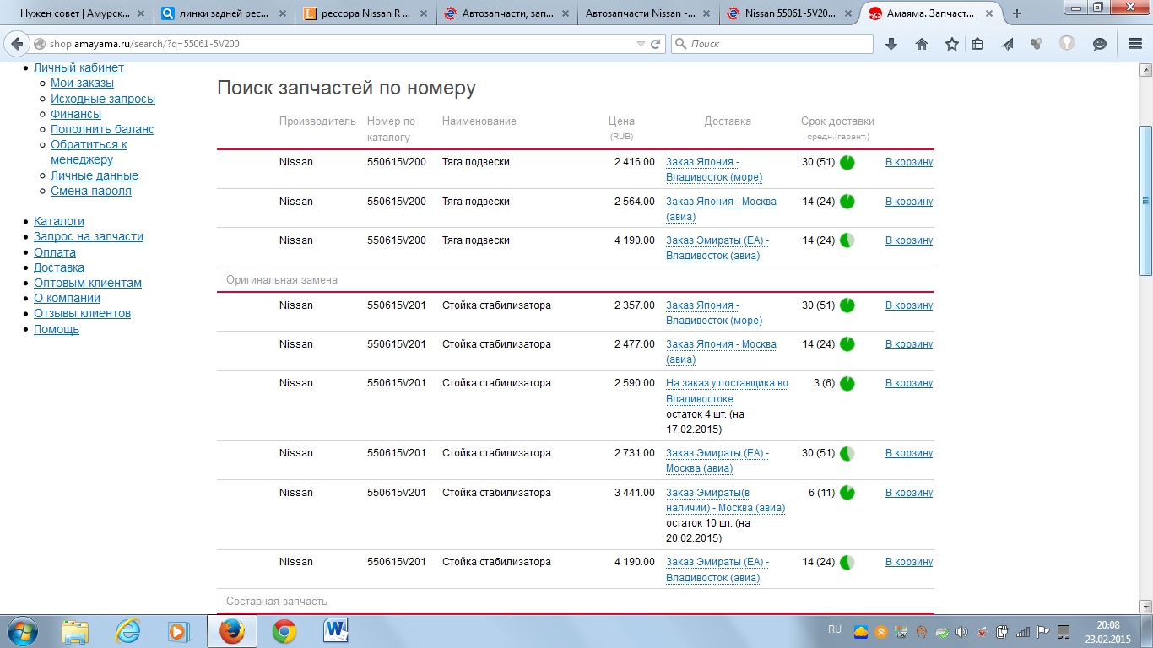Open Обратиться к менеджеру link
Screen dimensions: 1153x648
(89, 152)
